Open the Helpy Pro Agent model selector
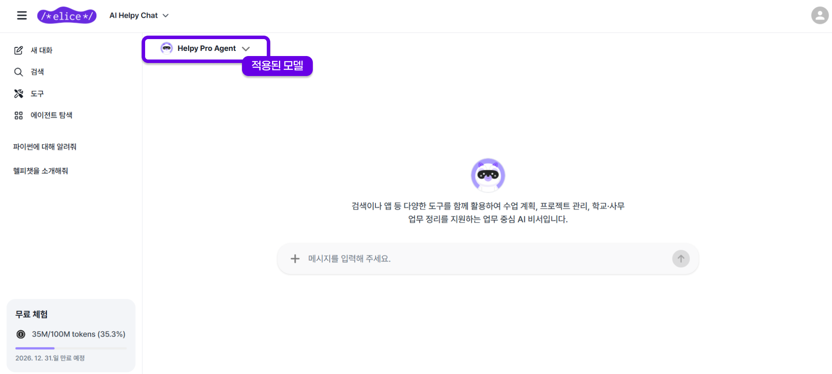The width and height of the screenshot is (832, 374). [x=206, y=49]
